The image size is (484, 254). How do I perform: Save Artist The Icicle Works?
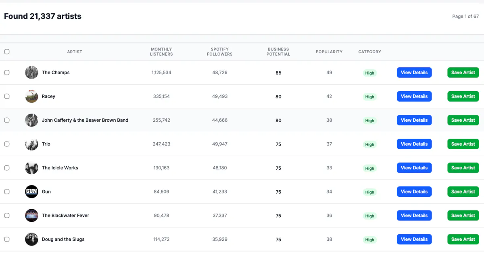point(463,168)
